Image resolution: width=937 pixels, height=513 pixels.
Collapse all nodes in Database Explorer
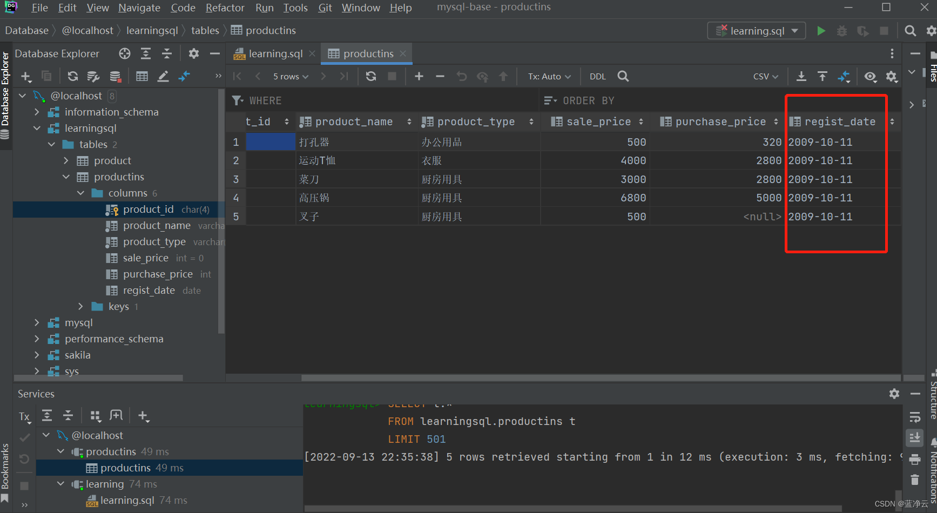pyautogui.click(x=167, y=53)
